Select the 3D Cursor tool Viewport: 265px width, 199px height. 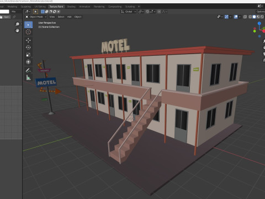(x=28, y=32)
